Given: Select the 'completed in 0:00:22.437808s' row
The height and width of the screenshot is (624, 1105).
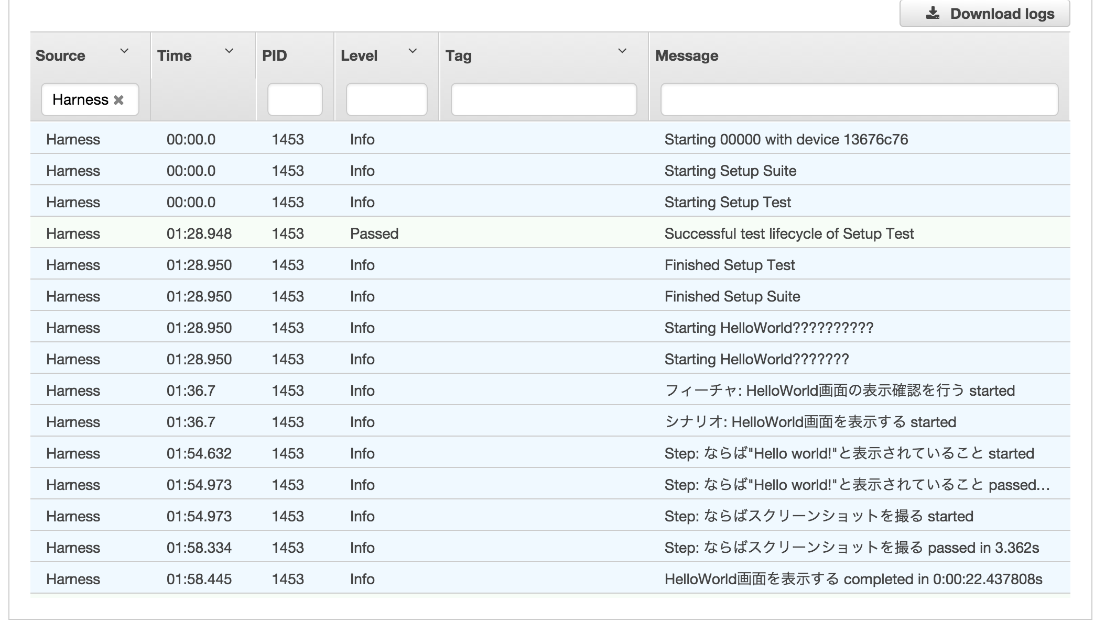Looking at the screenshot, I should 549,579.
